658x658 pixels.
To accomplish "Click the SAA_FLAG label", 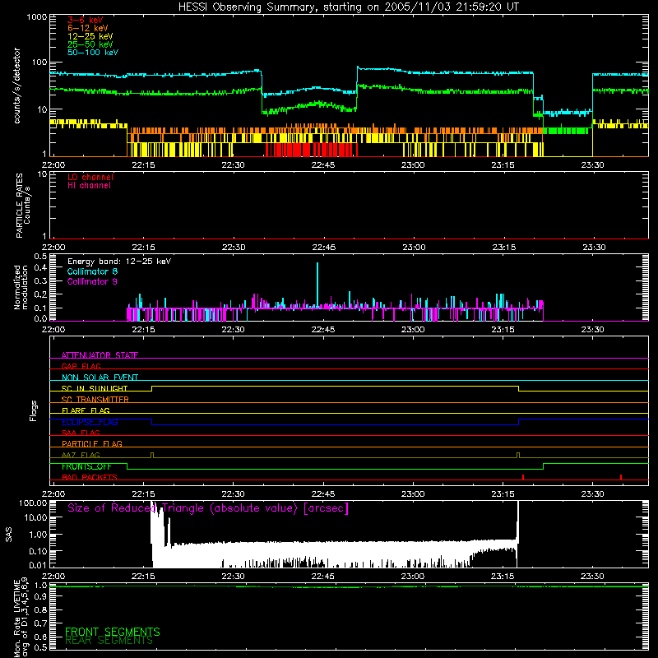I will 81,433.
